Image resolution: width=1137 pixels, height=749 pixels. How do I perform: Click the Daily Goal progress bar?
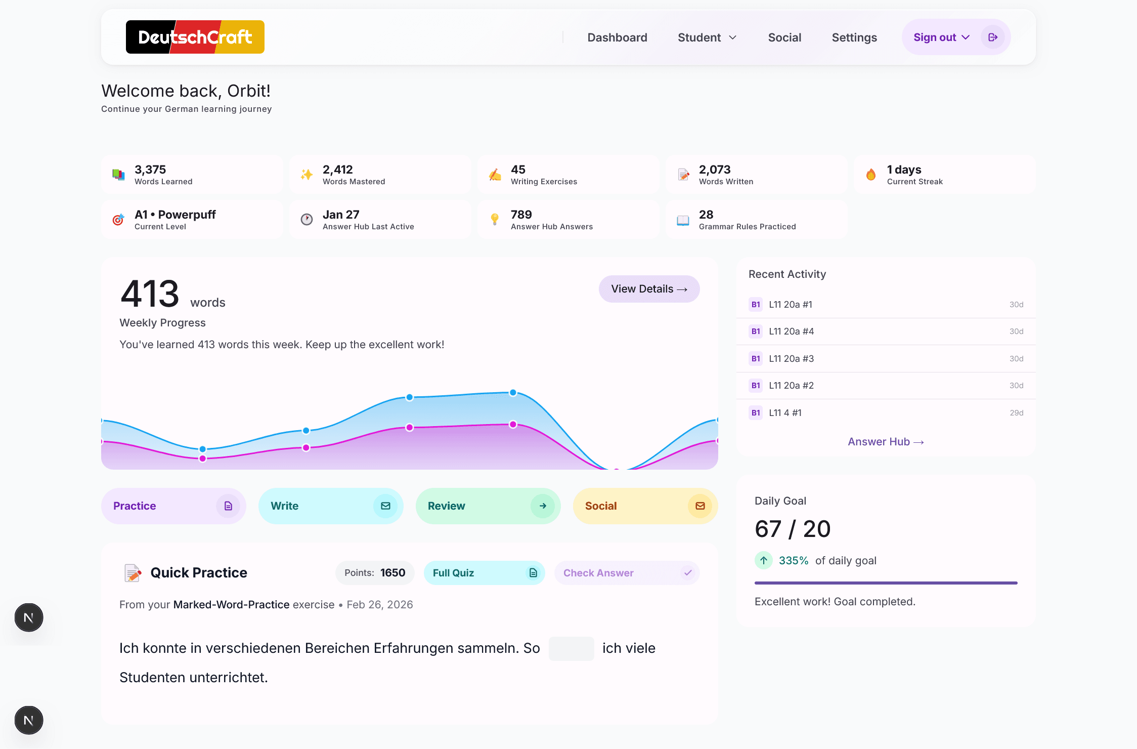[885, 582]
